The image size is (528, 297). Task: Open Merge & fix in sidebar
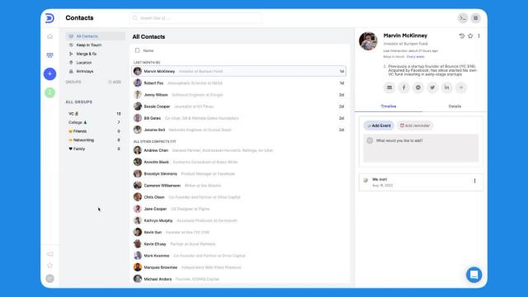(x=96, y=54)
